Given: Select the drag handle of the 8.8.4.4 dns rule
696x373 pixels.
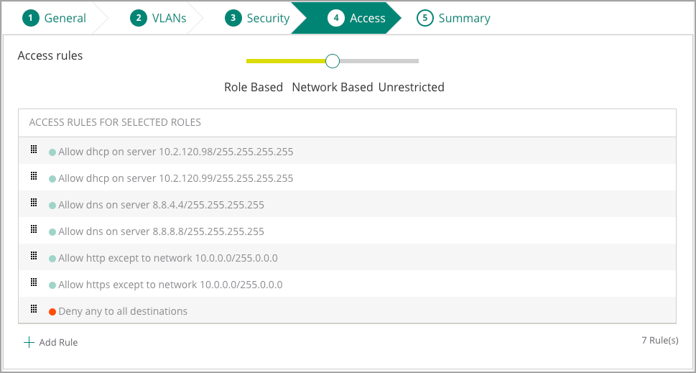Looking at the screenshot, I should tap(33, 203).
